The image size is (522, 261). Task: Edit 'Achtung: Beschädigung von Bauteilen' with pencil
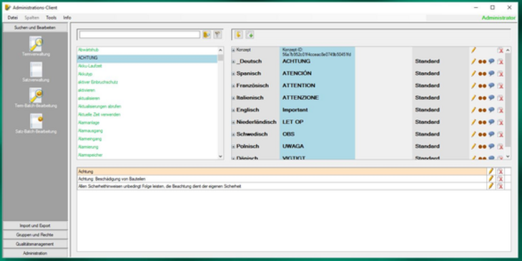(x=491, y=179)
